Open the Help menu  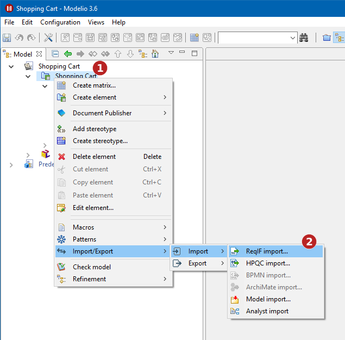coord(118,22)
